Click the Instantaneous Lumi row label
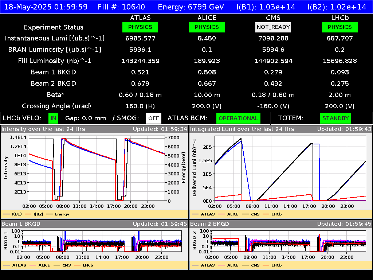 pos(55,38)
